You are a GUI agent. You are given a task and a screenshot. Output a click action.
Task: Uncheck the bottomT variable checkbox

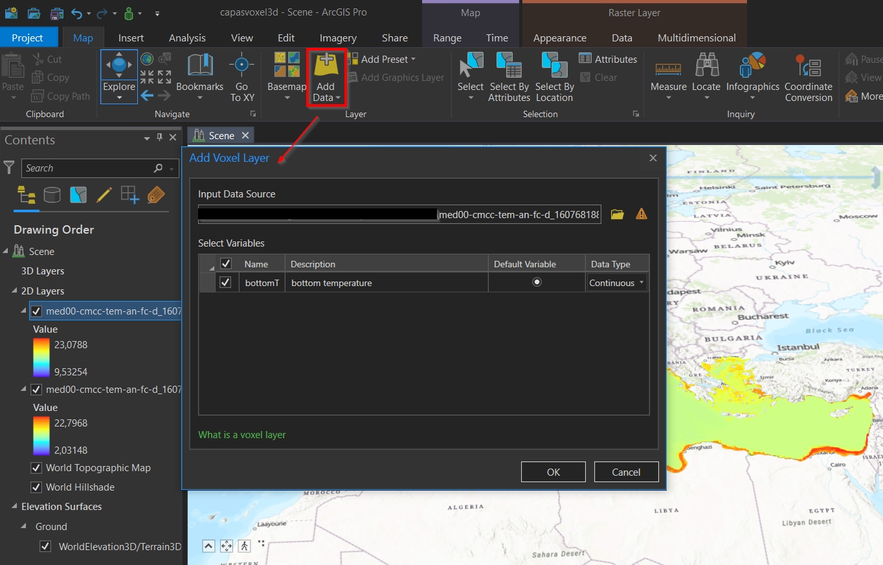[225, 283]
